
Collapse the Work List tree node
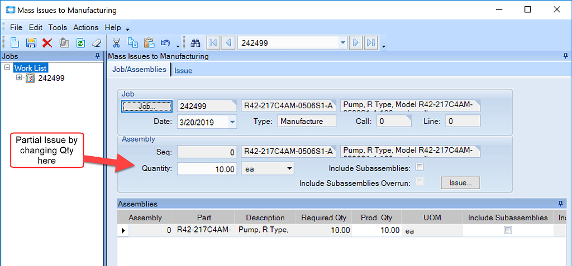(7, 67)
